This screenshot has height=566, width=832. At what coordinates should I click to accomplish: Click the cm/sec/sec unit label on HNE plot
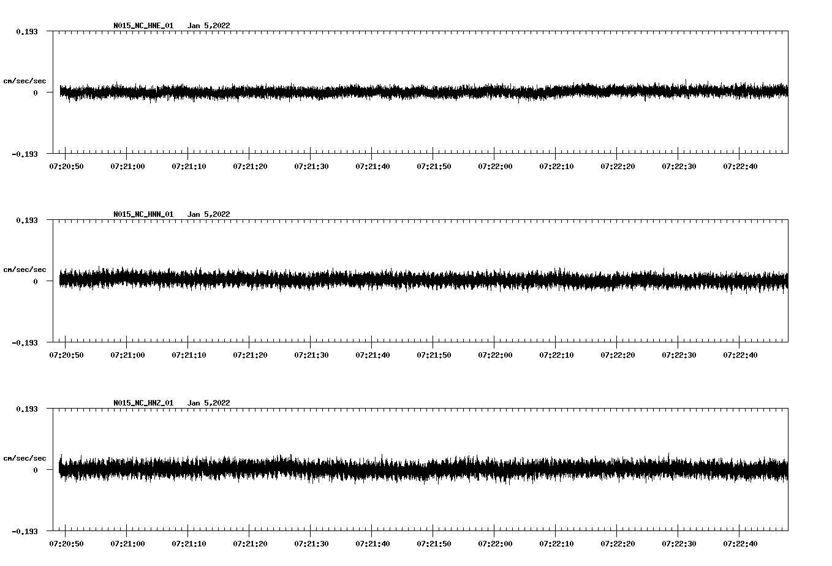25,81
